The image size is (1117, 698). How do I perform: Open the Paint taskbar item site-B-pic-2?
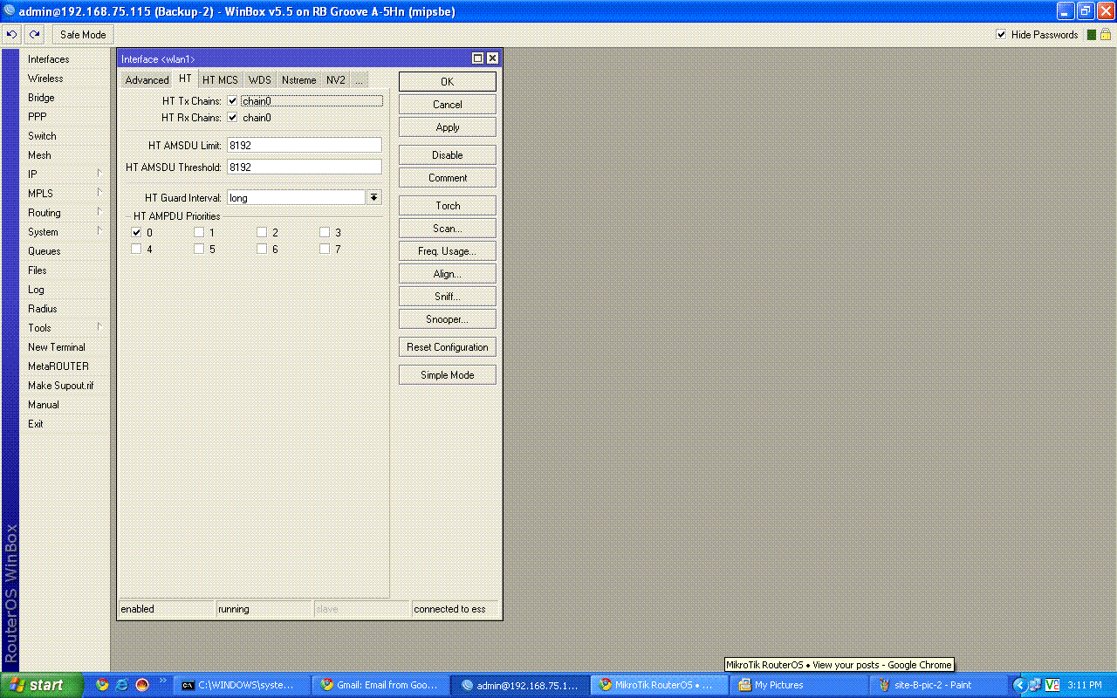tap(938, 685)
